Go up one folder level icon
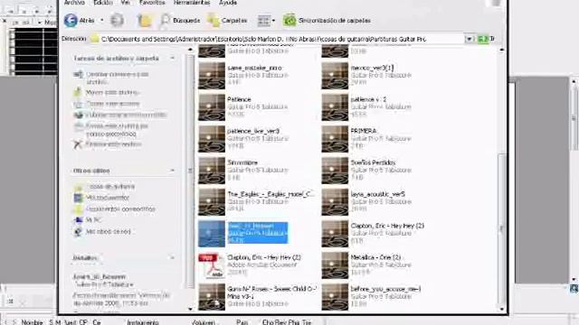 tap(145, 20)
